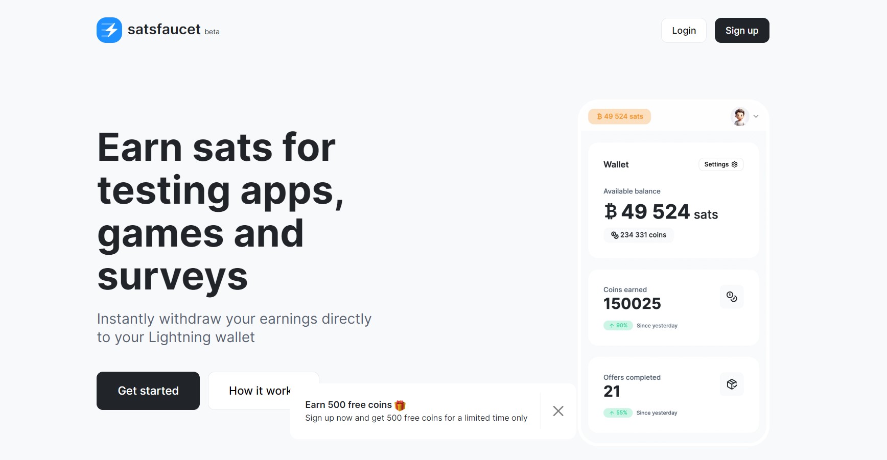Click the Bitcoin symbol in available balance
This screenshot has width=887, height=460.
click(611, 211)
